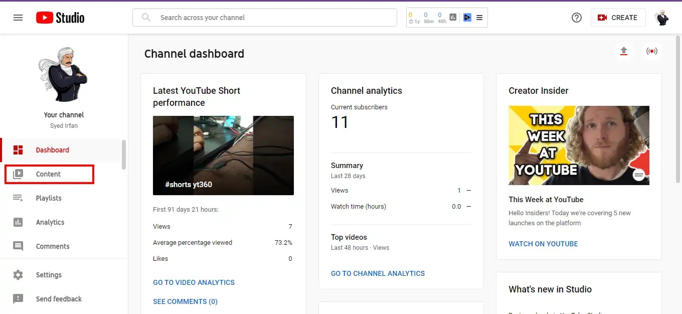Follow the GO TO CHANNEL ANALYTICS link
Screen dimensions: 682x314
coord(378,273)
